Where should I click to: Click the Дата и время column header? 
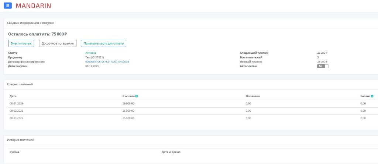pyautogui.click(x=171, y=152)
